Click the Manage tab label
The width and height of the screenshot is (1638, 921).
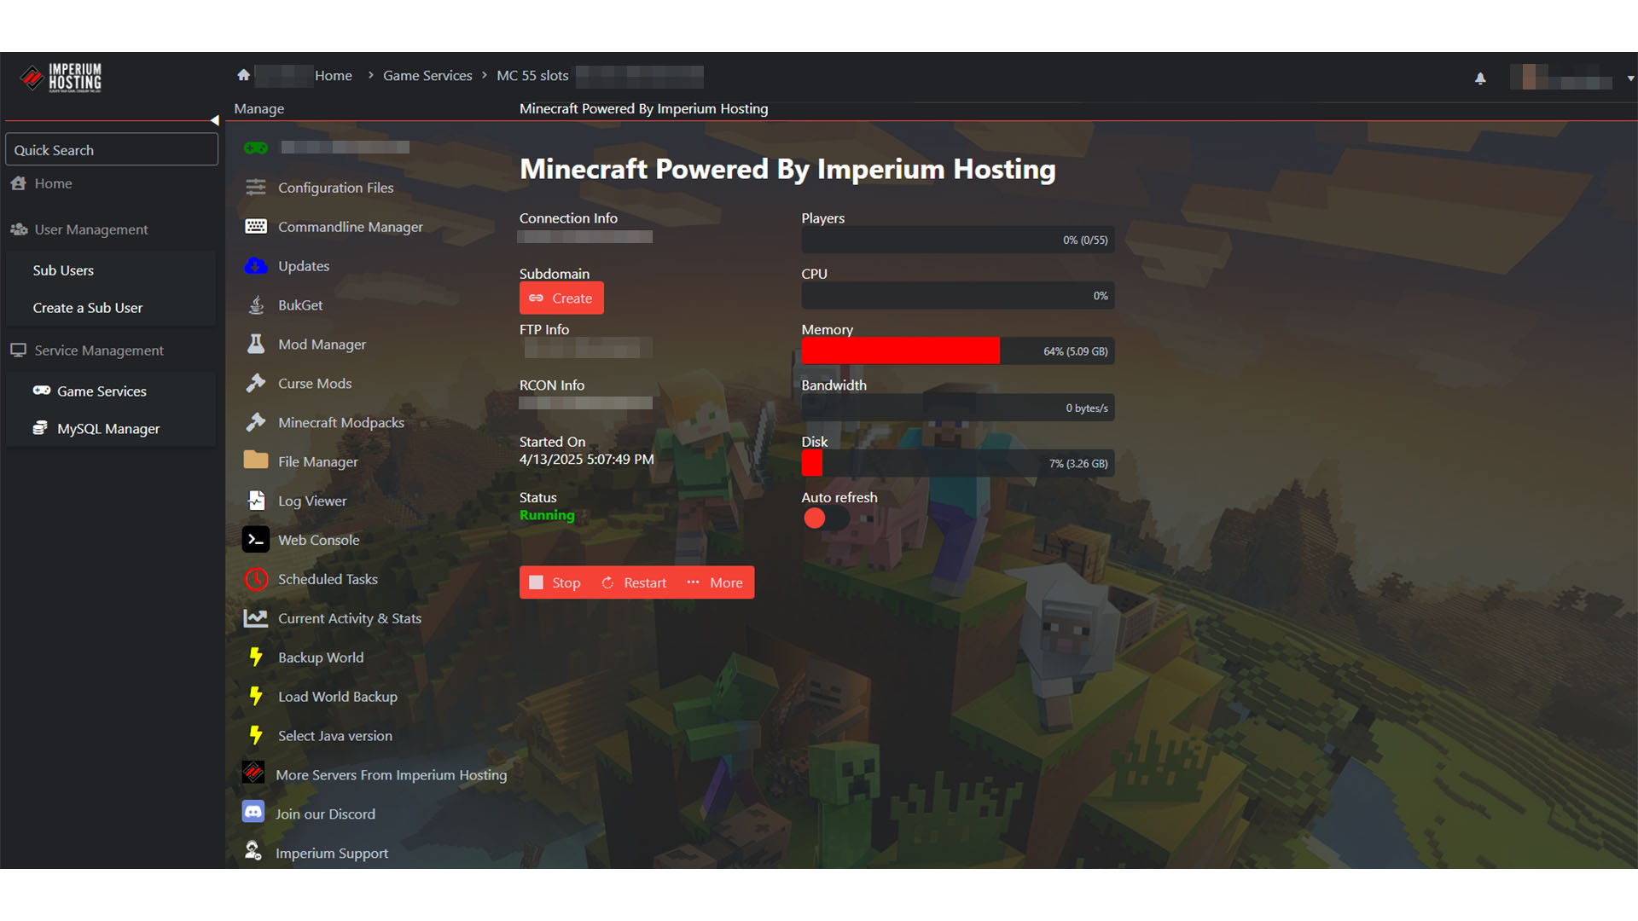coord(259,108)
